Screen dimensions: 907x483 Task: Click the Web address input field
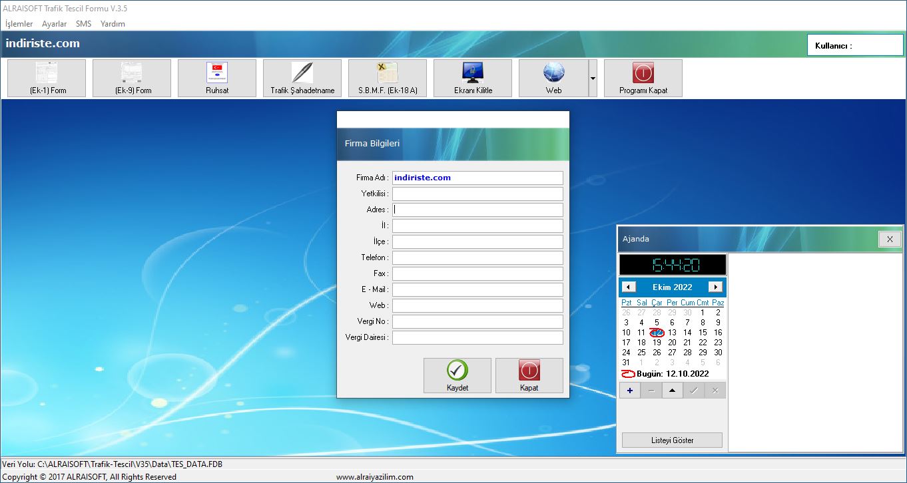[x=477, y=305]
